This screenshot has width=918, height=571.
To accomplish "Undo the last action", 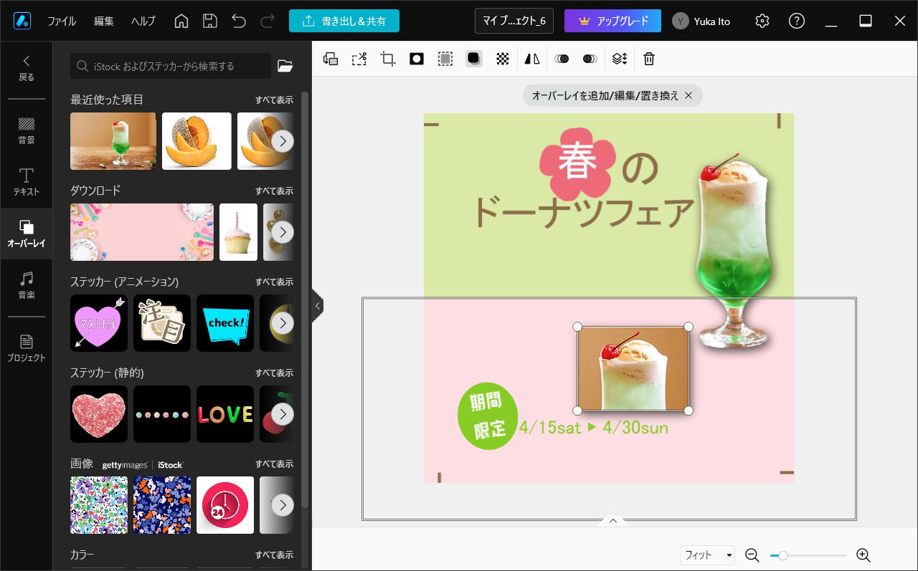I will pyautogui.click(x=239, y=21).
